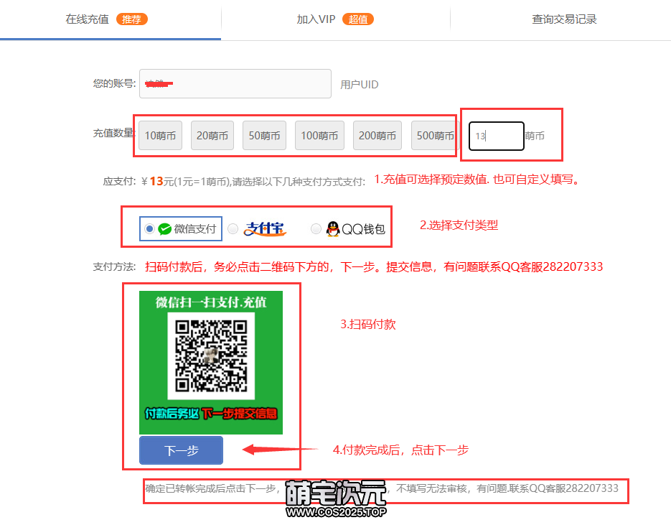This screenshot has width=671, height=525.
Task: Choose the 50萌币 recharge amount
Action: 264,136
